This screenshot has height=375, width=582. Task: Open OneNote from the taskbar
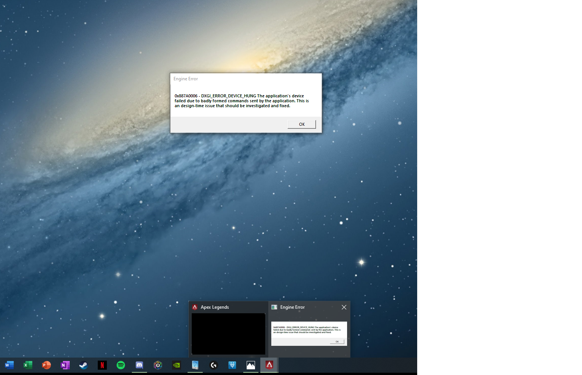[x=65, y=365]
